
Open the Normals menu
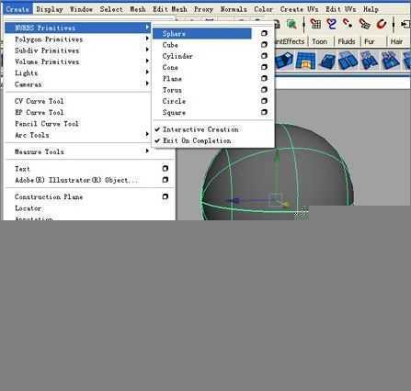[x=234, y=9]
